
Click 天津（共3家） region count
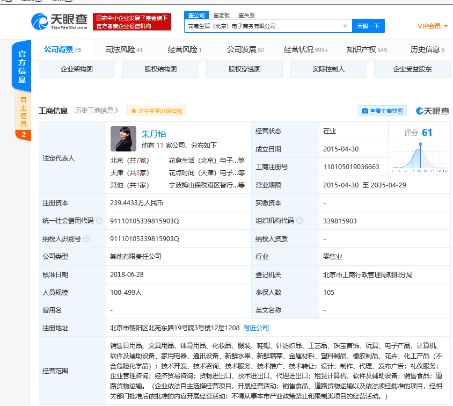(x=130, y=173)
